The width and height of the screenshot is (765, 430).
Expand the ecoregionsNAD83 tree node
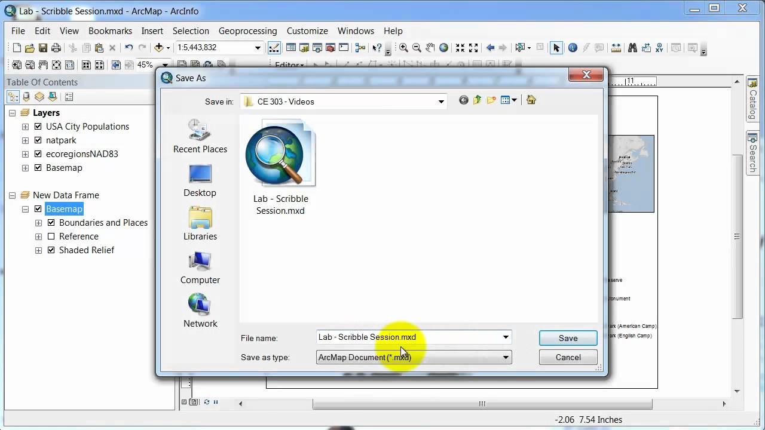coord(25,154)
